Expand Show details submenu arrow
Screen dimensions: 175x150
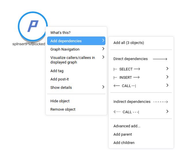pos(103,87)
